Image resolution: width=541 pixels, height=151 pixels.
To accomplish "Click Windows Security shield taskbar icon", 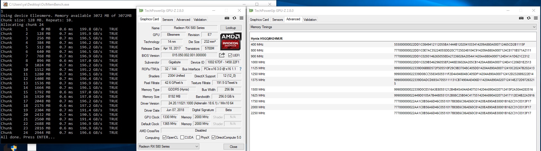I will pyautogui.click(x=14, y=148).
